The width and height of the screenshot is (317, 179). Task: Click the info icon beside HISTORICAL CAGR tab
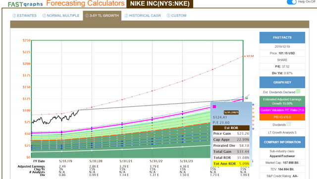pyautogui.click(x=126, y=15)
